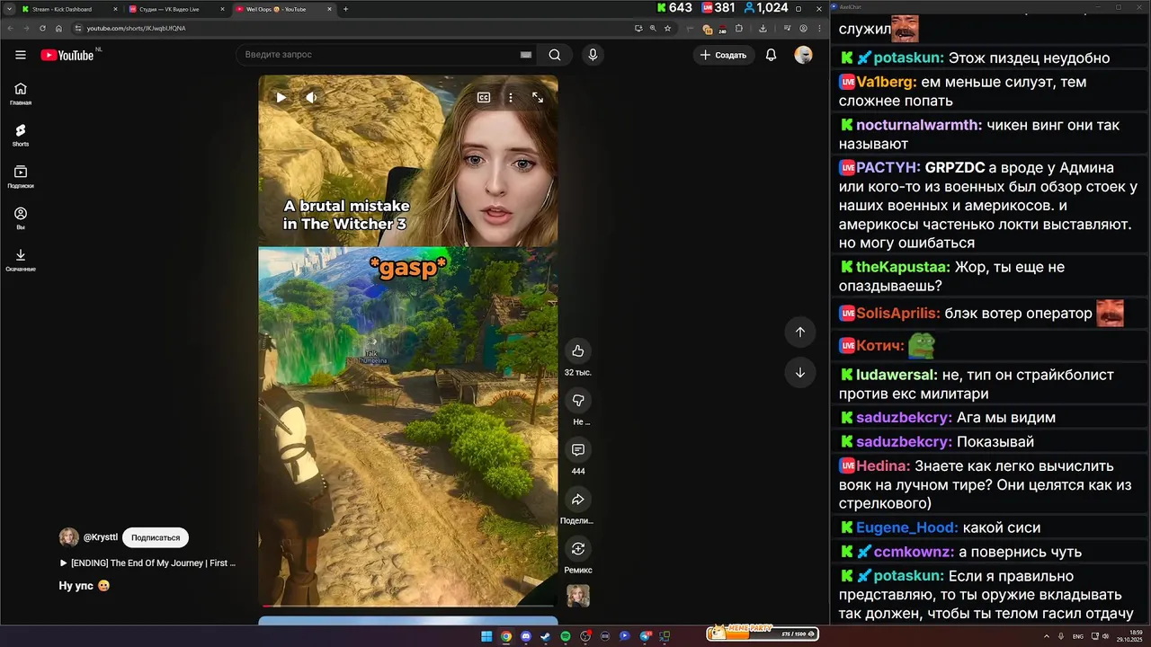
Task: Open the on-screen keyboard in search box
Action: pyautogui.click(x=526, y=55)
